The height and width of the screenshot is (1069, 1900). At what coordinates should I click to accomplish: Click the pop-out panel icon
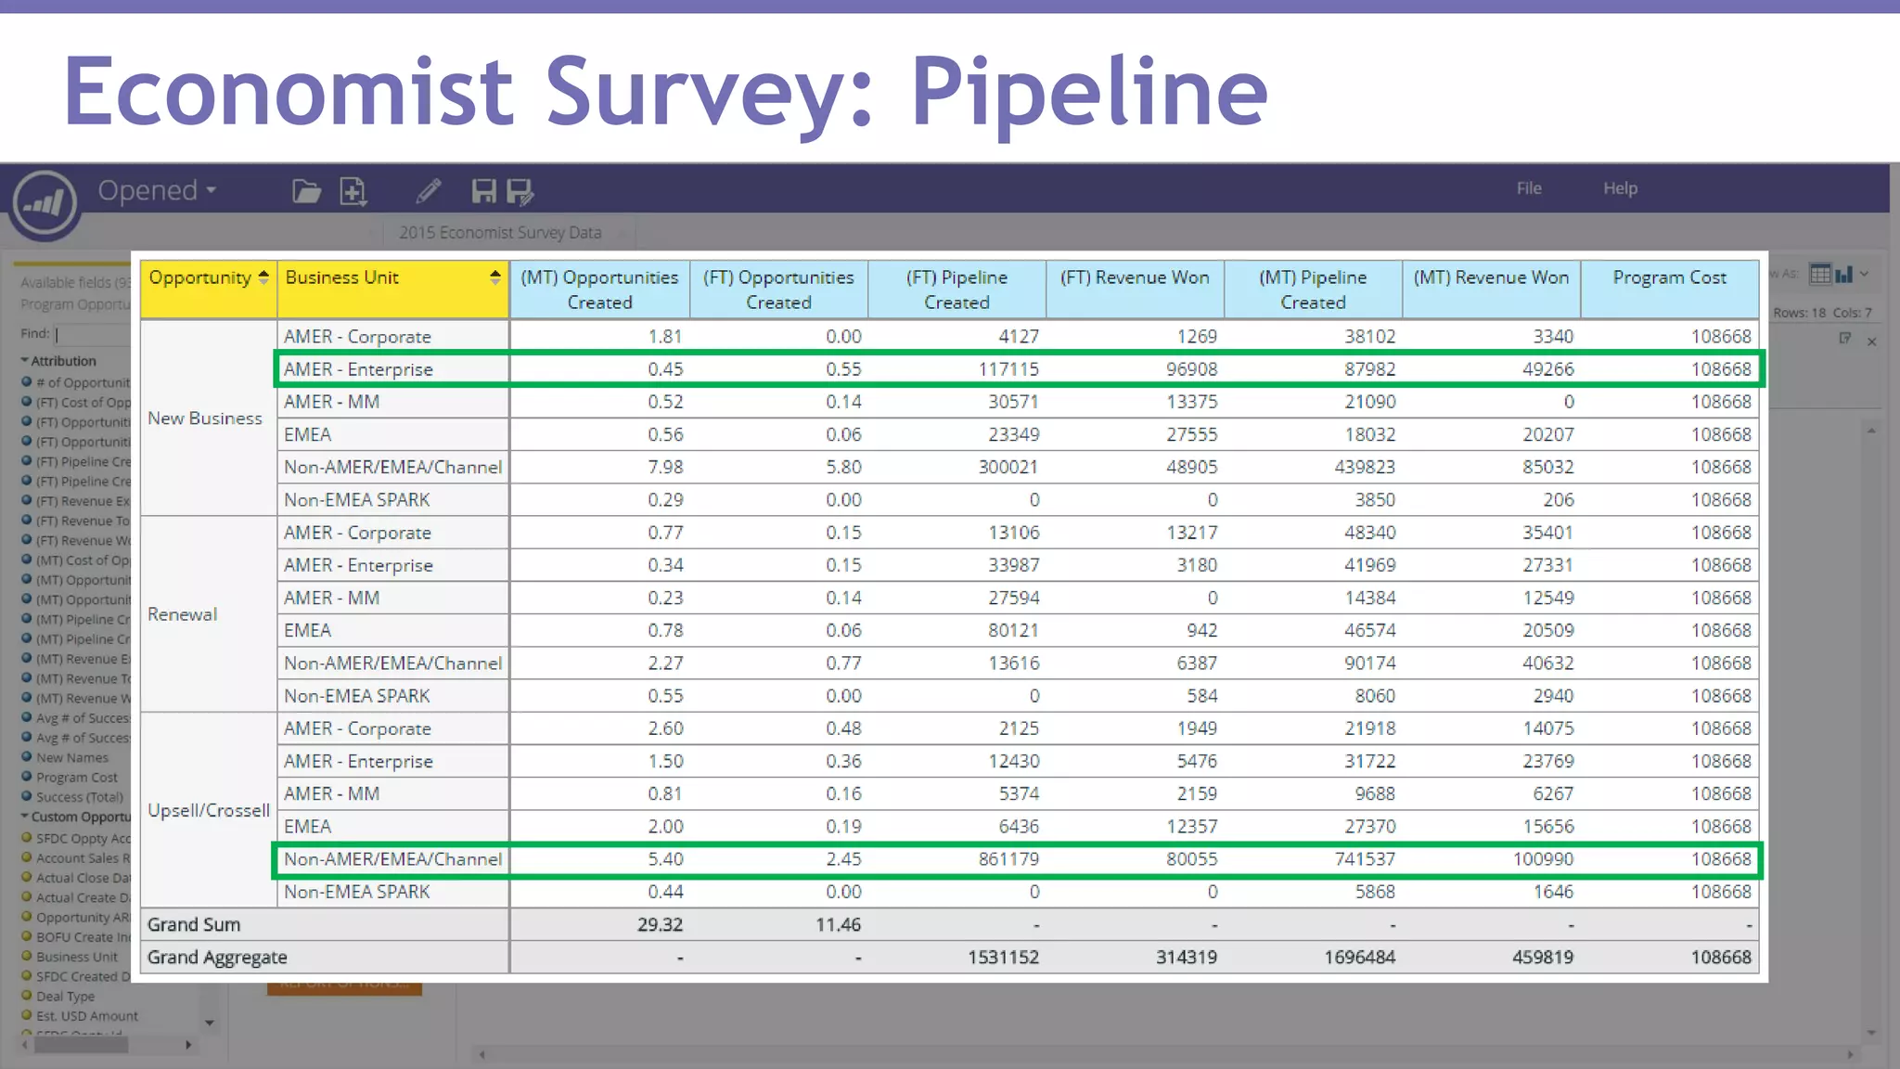pyautogui.click(x=1845, y=340)
